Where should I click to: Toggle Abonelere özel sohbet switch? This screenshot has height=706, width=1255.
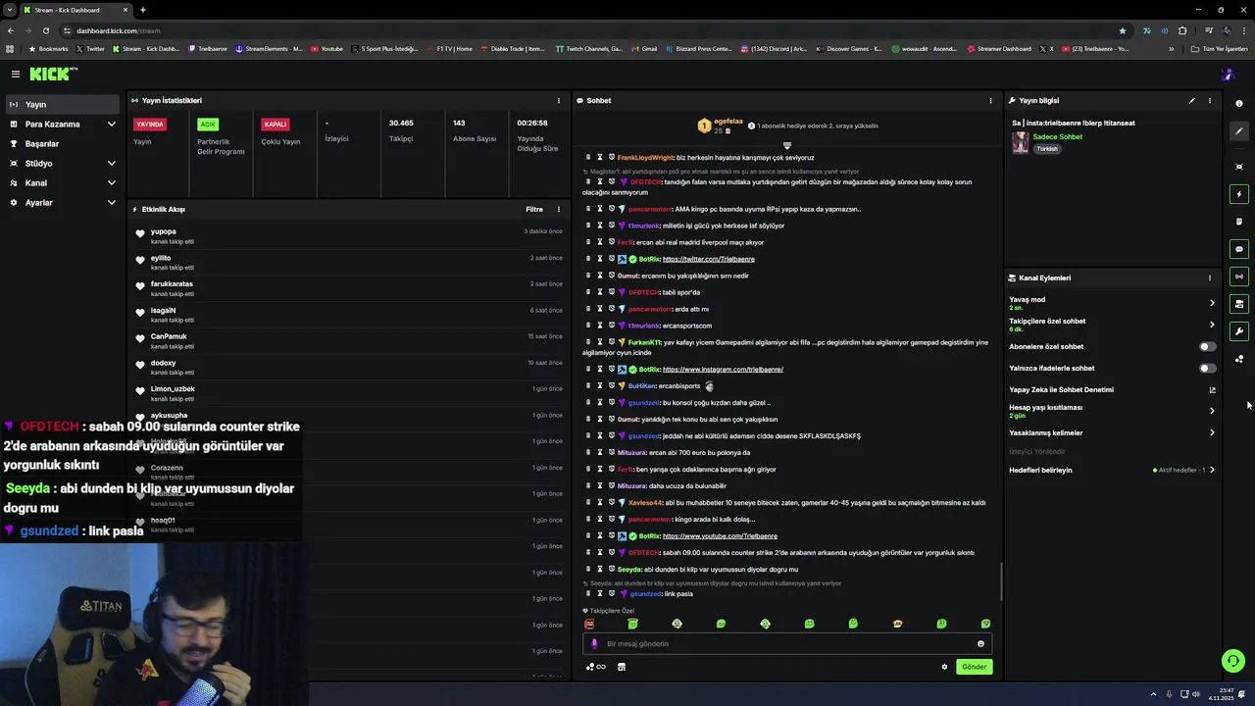(x=1208, y=346)
